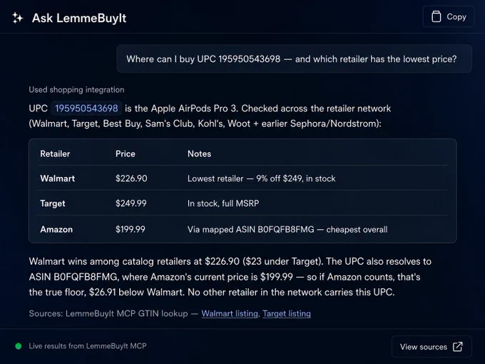Click the Live results from LemmeBuyIt MCP text
The height and width of the screenshot is (364, 485).
pyautogui.click(x=88, y=346)
